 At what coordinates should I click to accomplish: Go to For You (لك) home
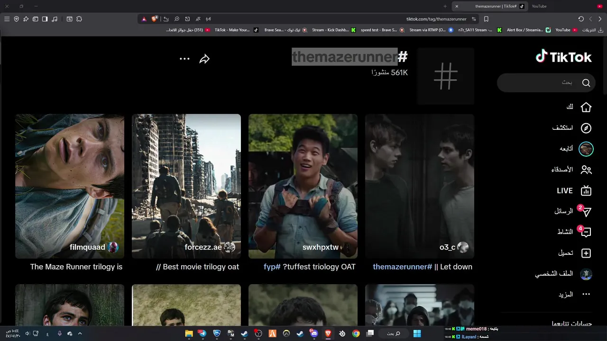(x=579, y=107)
